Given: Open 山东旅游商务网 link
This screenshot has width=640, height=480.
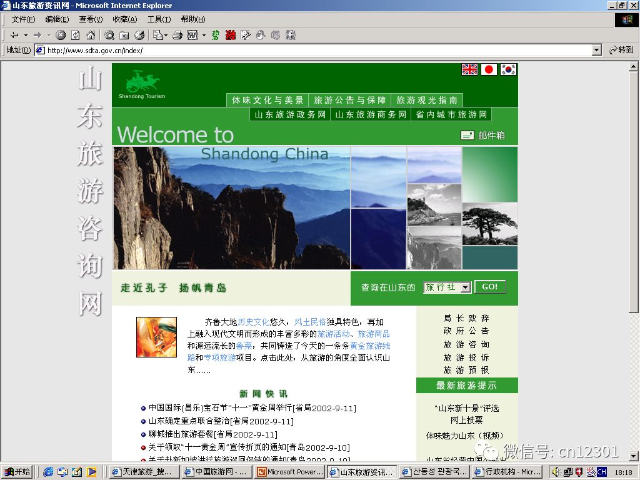Looking at the screenshot, I should coord(371,115).
